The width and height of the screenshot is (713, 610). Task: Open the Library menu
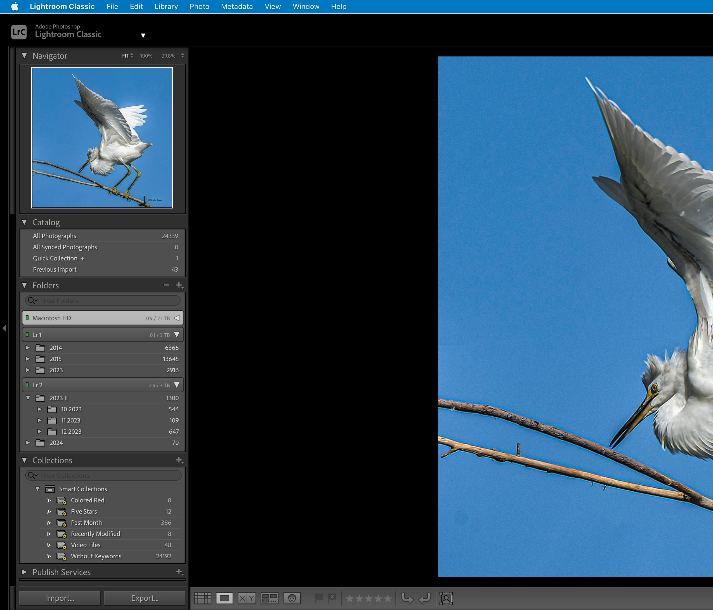pos(166,6)
